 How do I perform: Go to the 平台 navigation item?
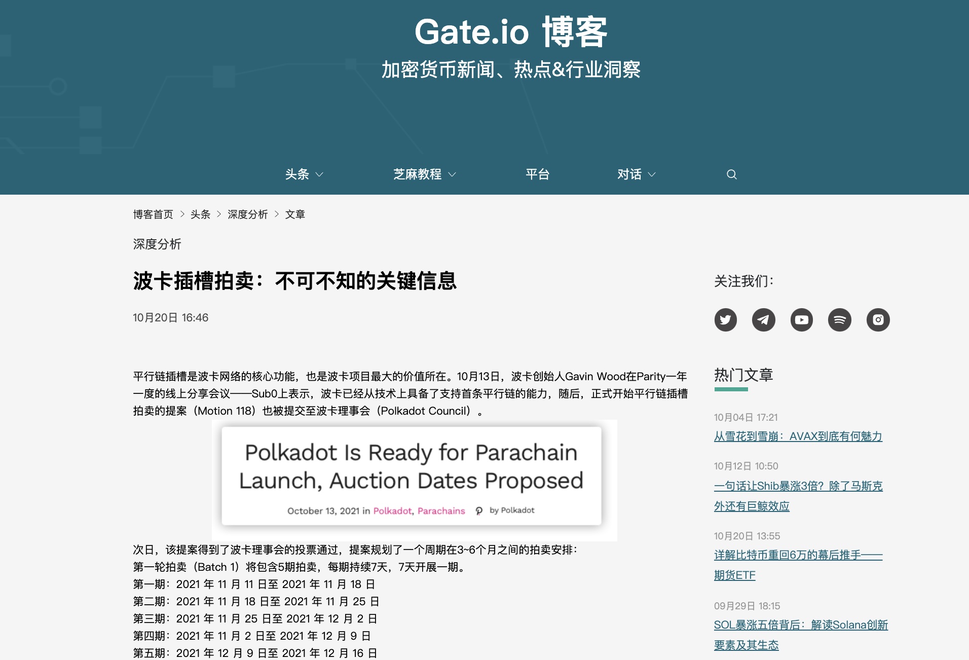click(x=537, y=174)
